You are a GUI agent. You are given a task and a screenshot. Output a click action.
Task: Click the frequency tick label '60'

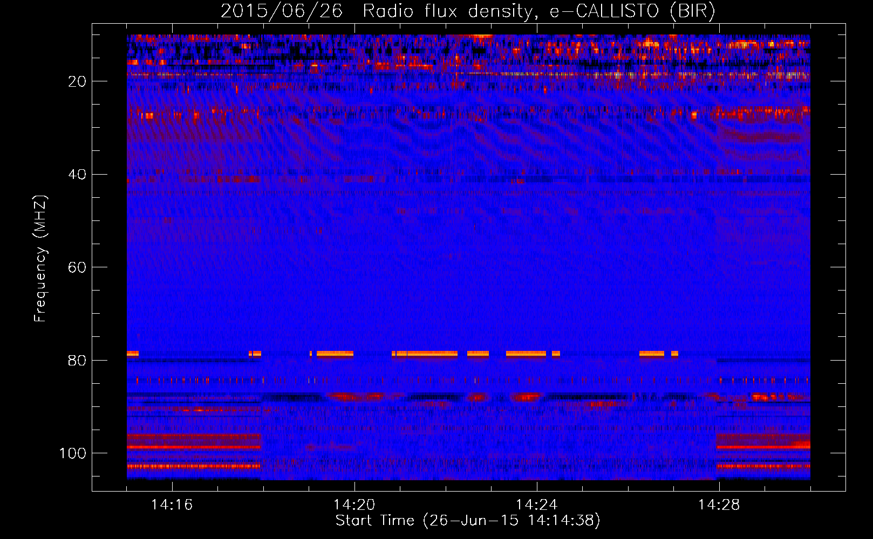pos(77,267)
